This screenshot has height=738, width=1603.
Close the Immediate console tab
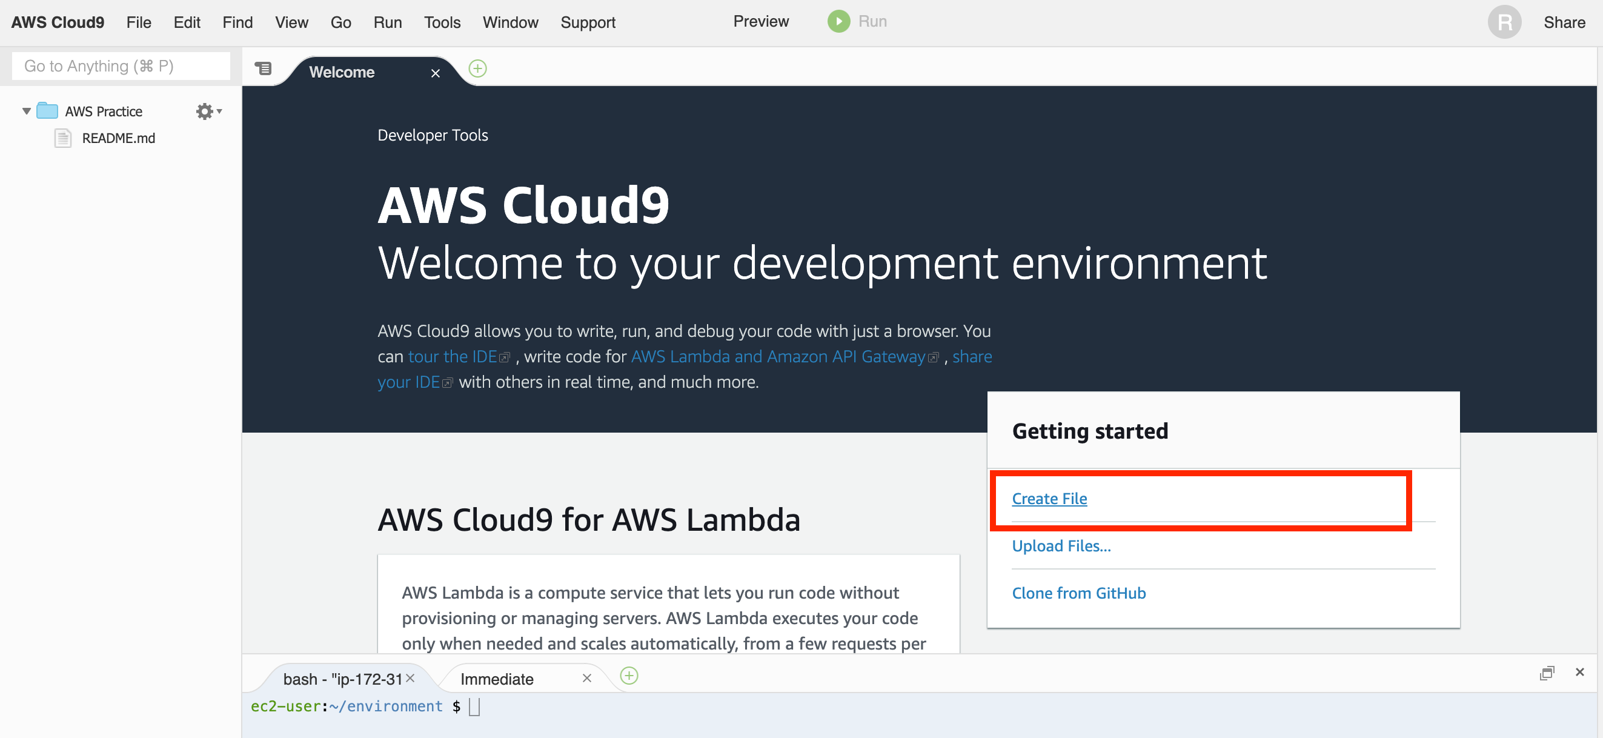(586, 678)
